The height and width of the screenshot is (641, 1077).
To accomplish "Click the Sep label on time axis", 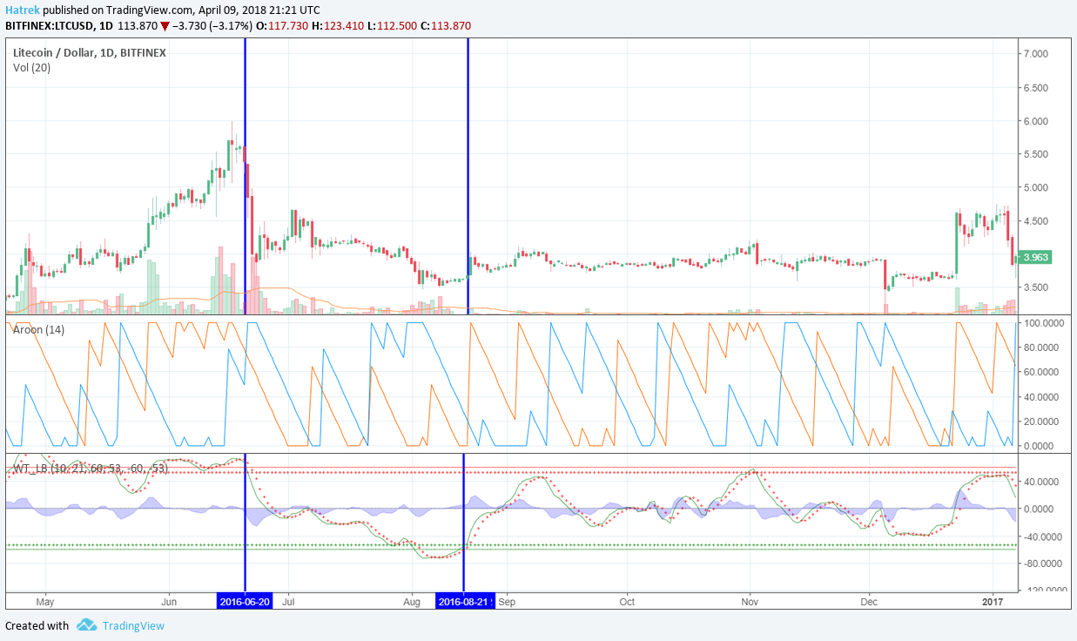I will tap(508, 602).
